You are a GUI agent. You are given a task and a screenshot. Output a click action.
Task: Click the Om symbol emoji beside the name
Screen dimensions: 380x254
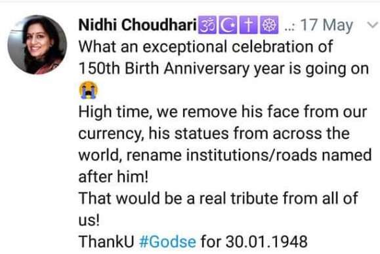207,25
